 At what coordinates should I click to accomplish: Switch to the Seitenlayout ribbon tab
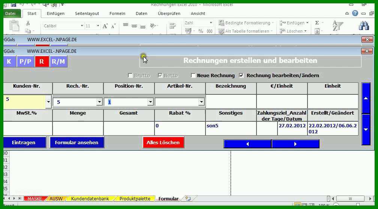point(87,13)
